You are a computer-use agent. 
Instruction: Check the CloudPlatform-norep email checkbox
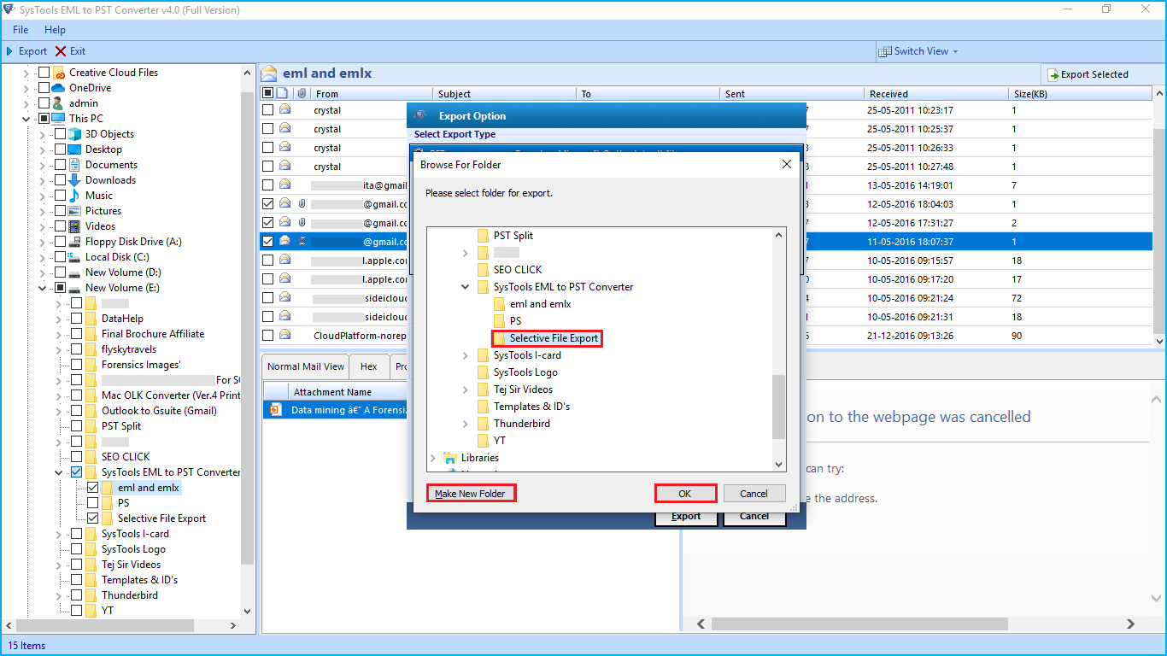pyautogui.click(x=268, y=336)
